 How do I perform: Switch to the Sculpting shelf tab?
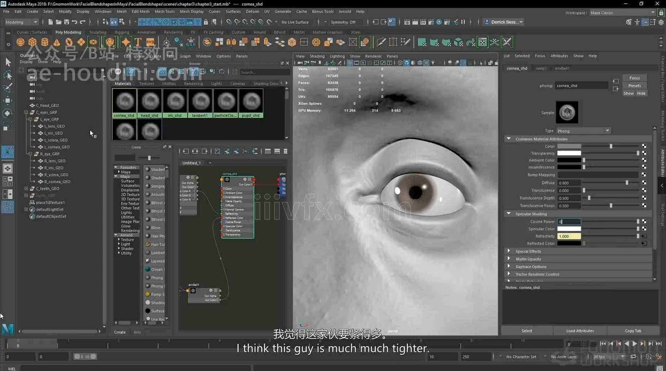click(98, 32)
